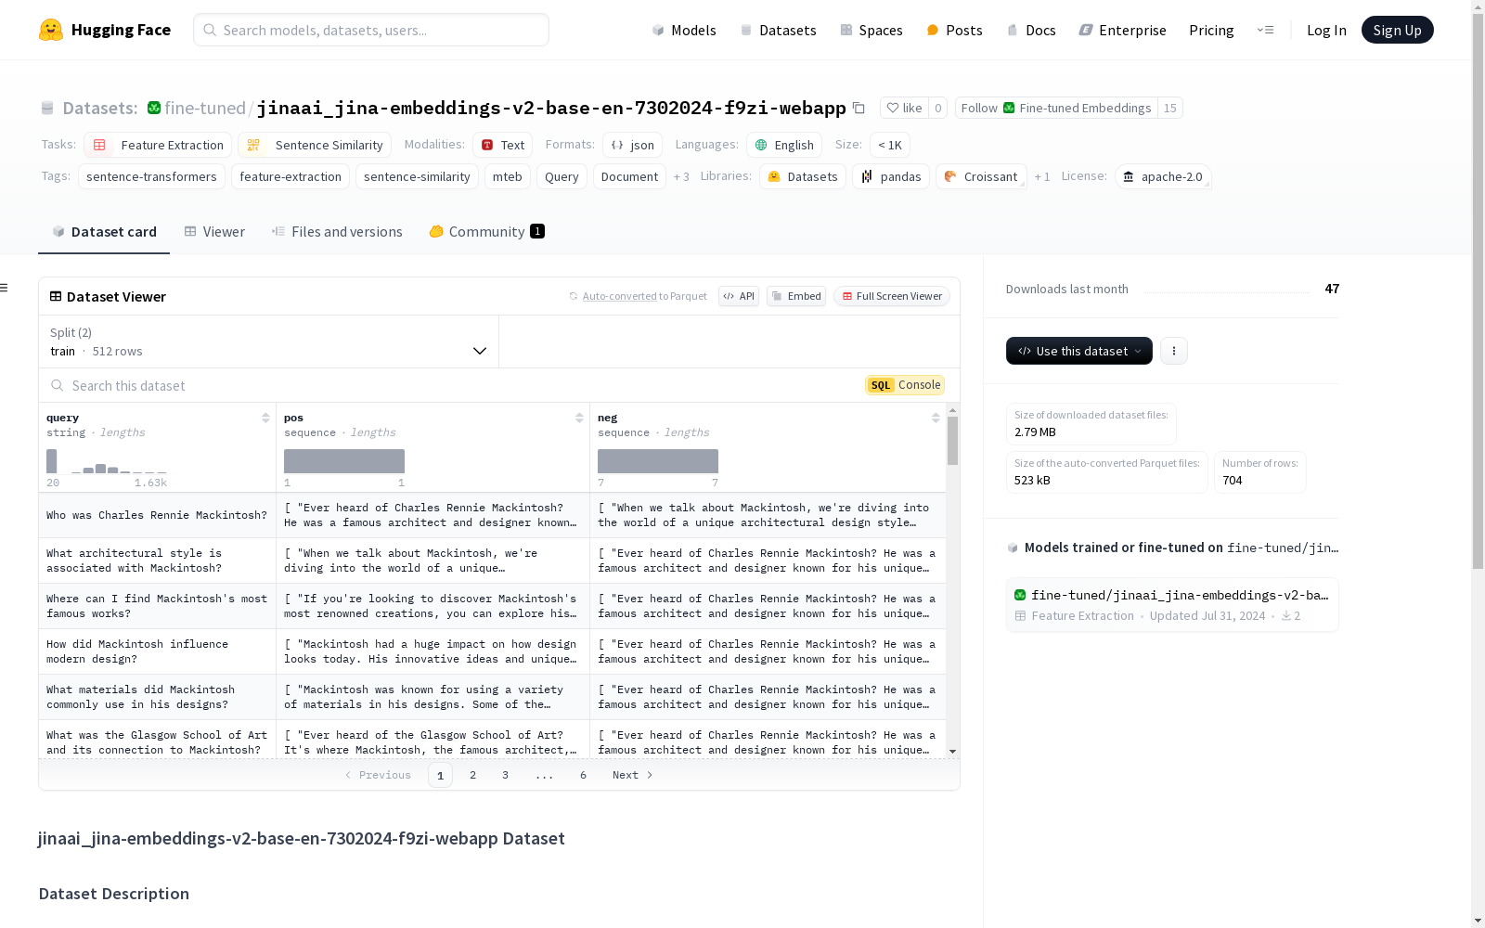Viewport: 1485px width, 928px height.
Task: Click the apache-2.0 license tag
Action: pos(1163,176)
